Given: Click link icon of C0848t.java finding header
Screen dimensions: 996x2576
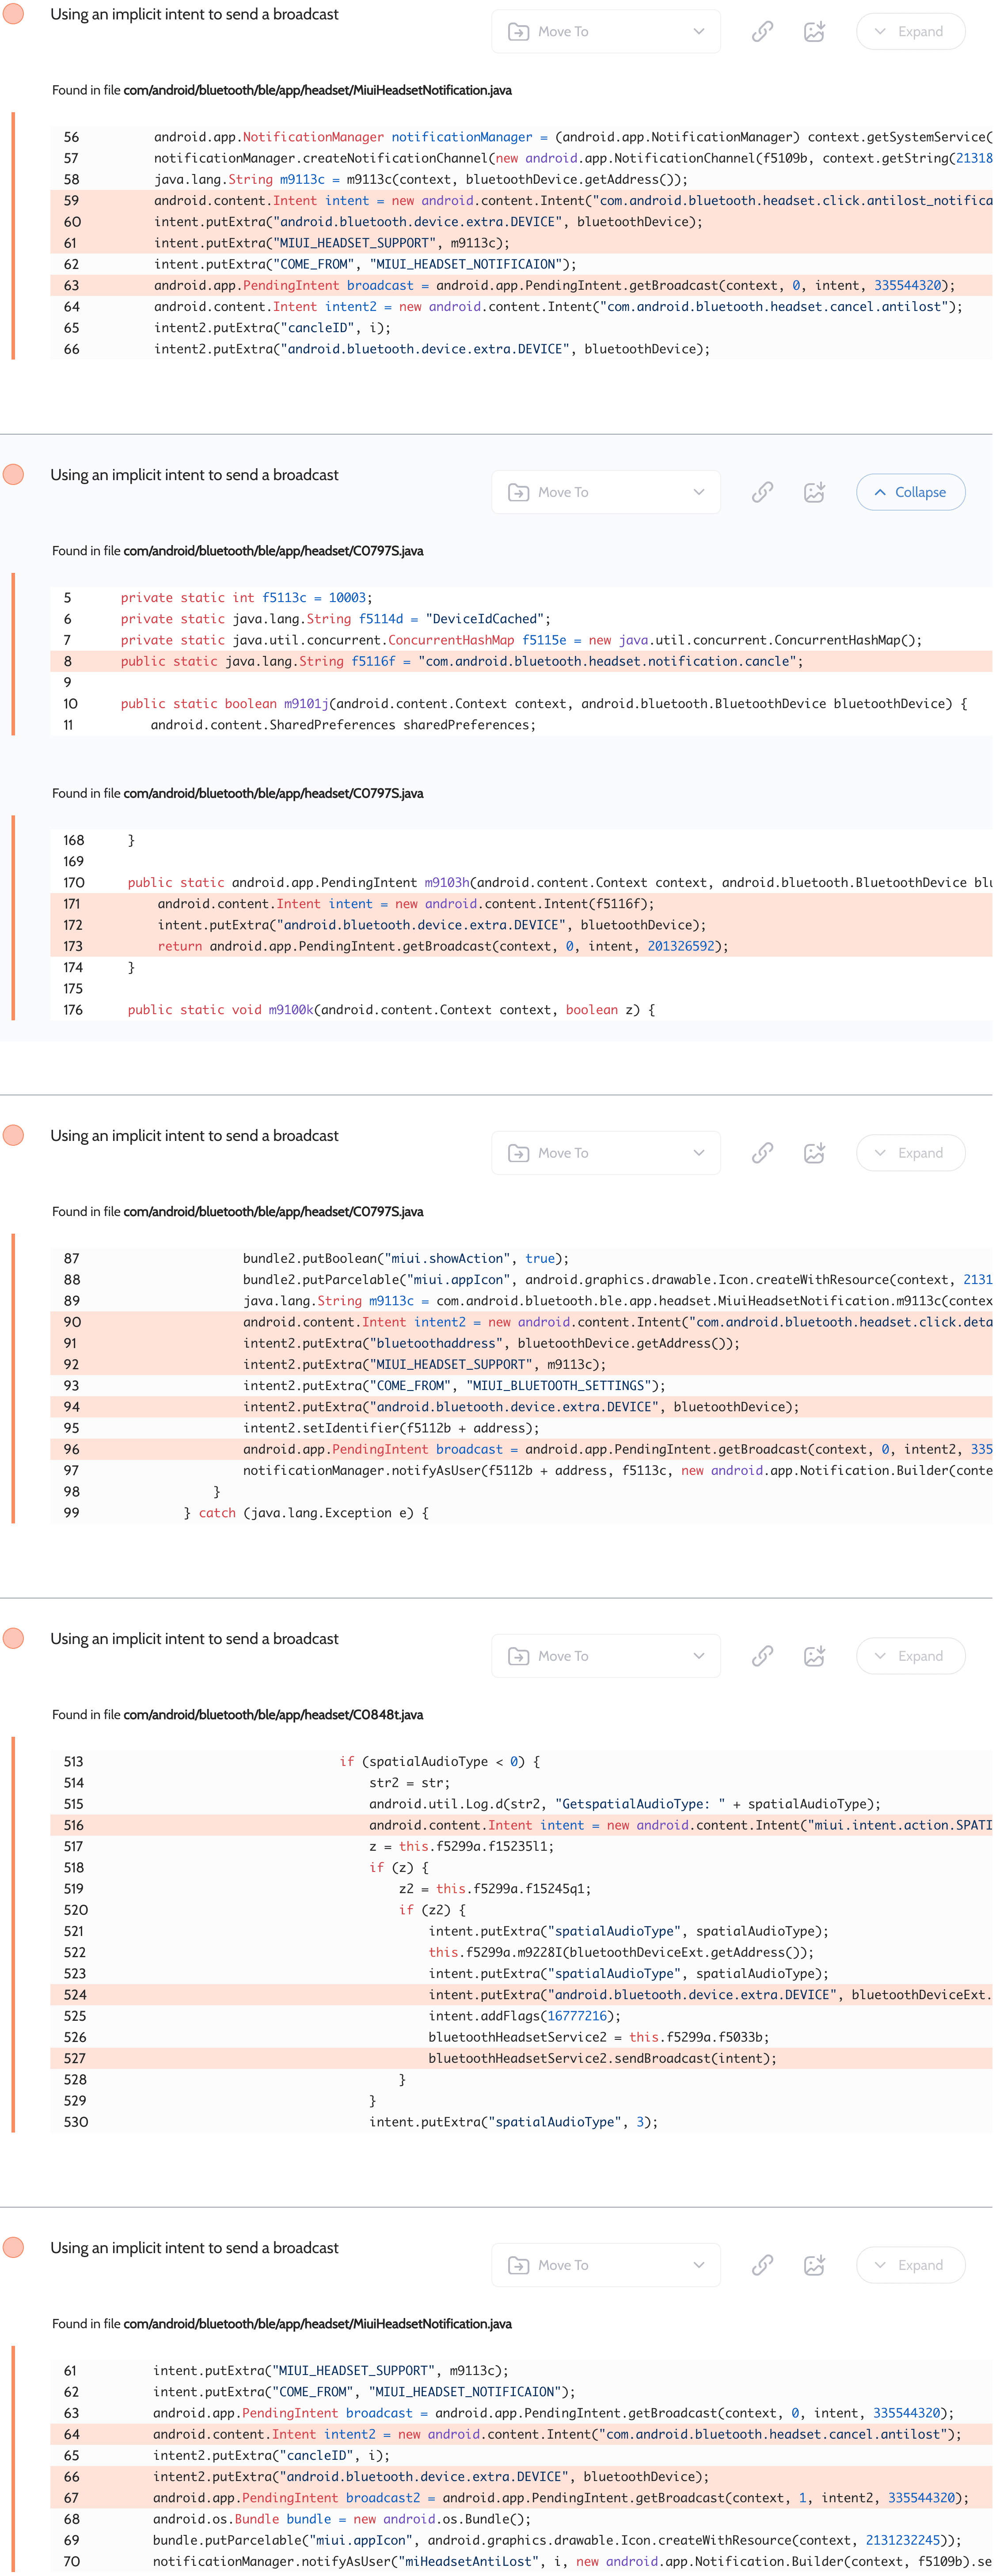Looking at the screenshot, I should pyautogui.click(x=762, y=1656).
